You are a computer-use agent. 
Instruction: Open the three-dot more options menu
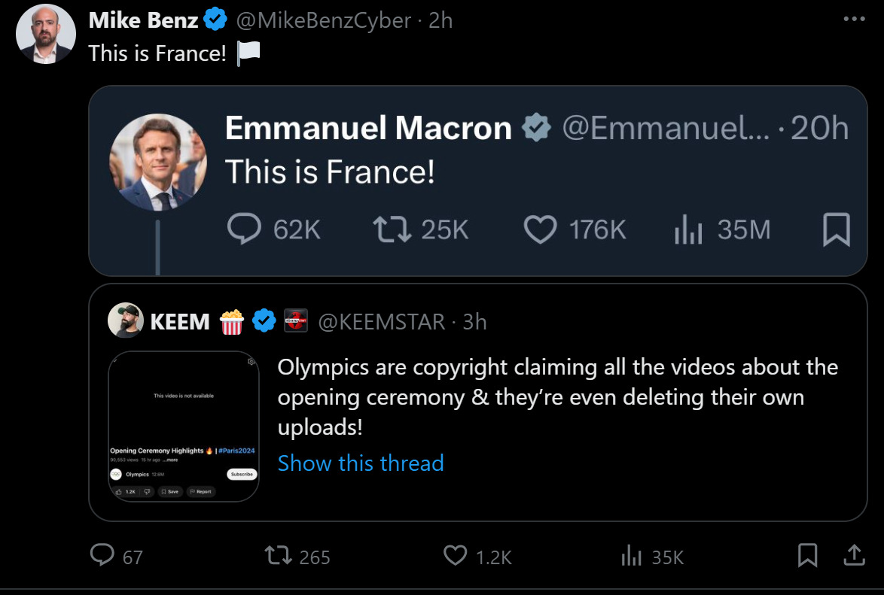pyautogui.click(x=854, y=19)
